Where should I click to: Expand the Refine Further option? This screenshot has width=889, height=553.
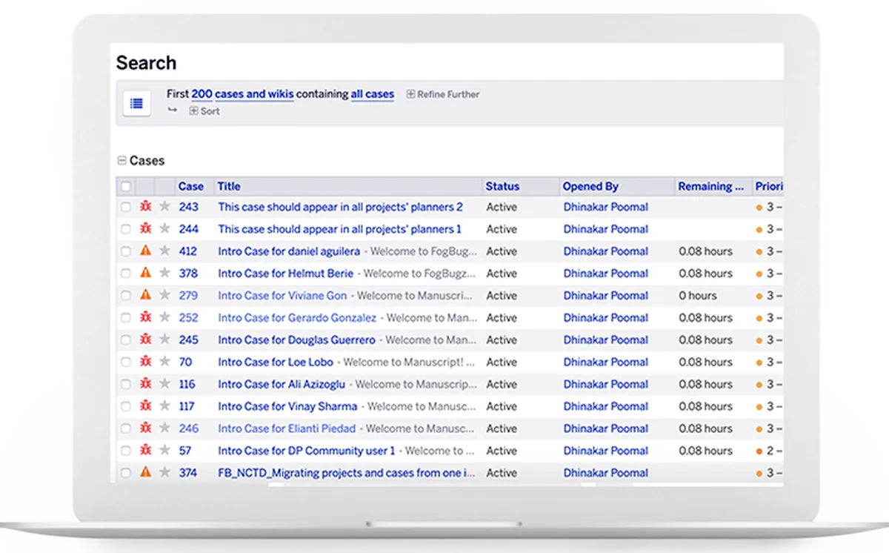point(443,94)
